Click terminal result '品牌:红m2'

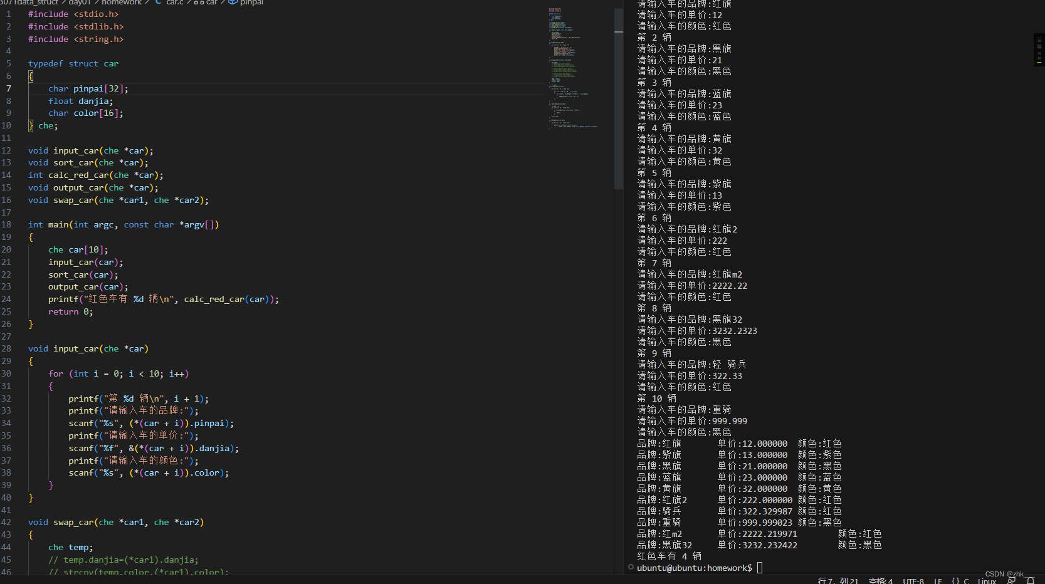tap(659, 533)
